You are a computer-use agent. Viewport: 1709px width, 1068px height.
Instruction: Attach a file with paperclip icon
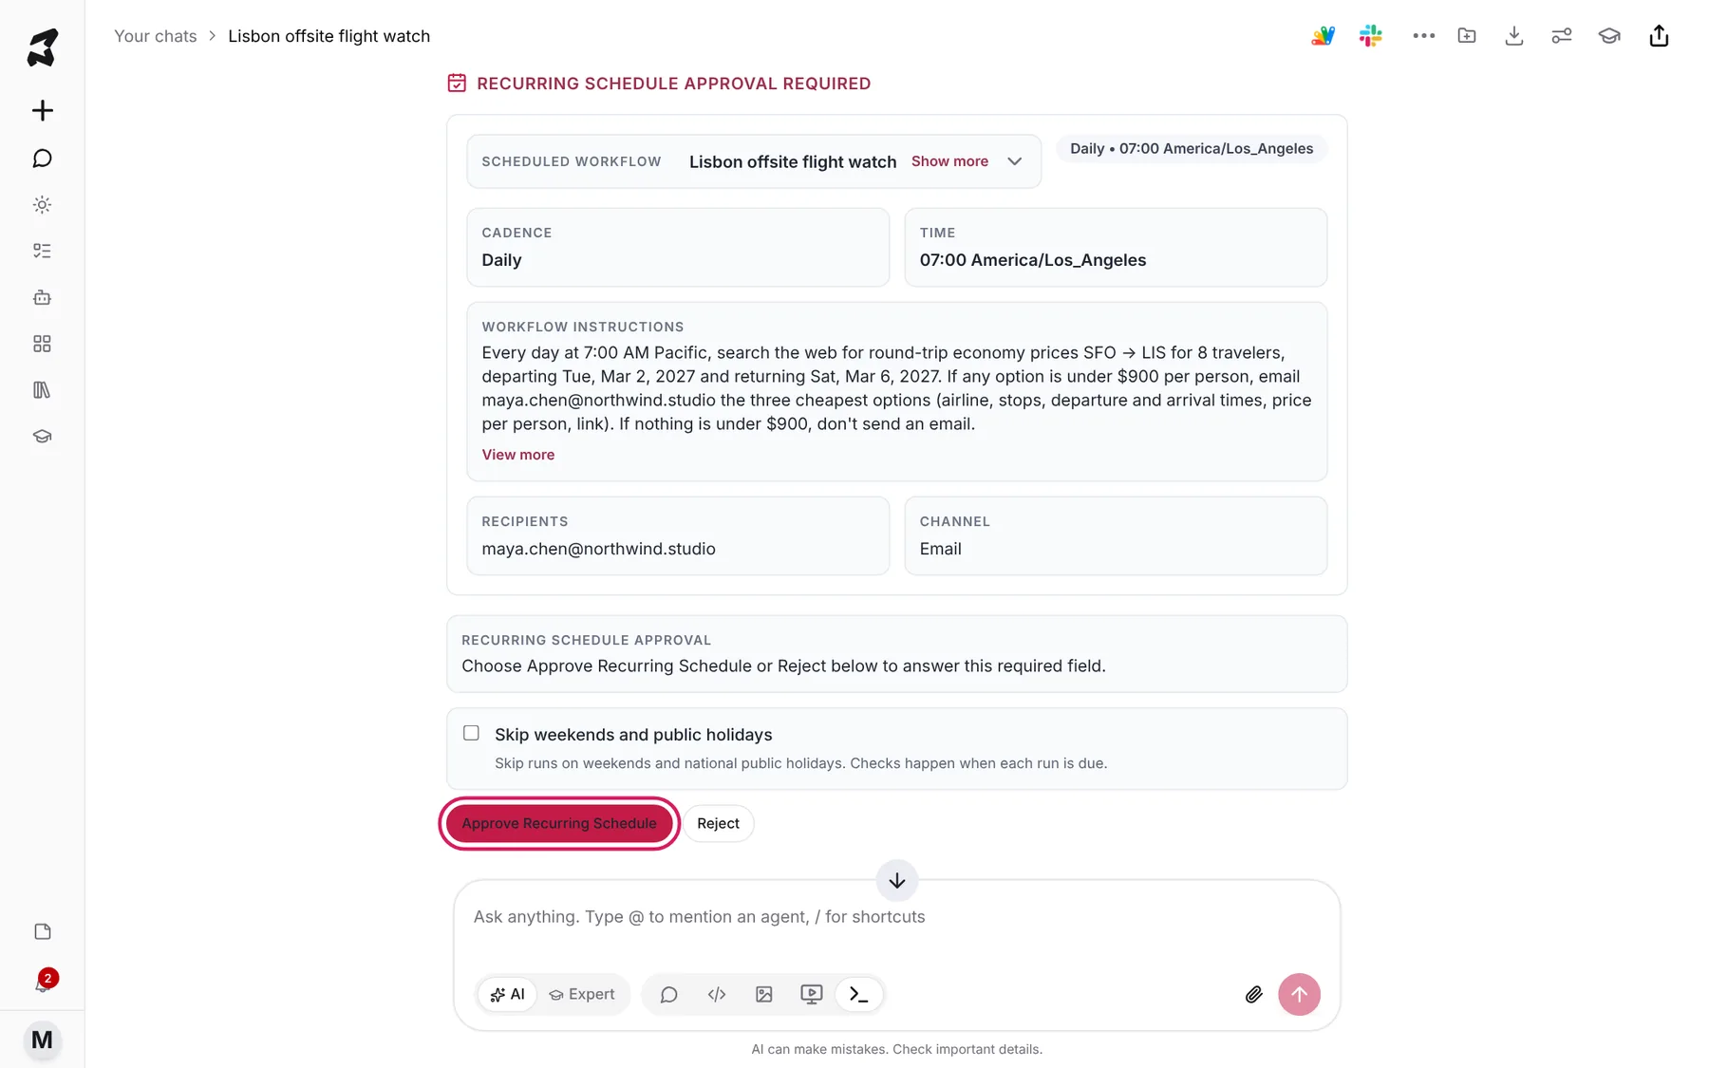click(x=1254, y=994)
